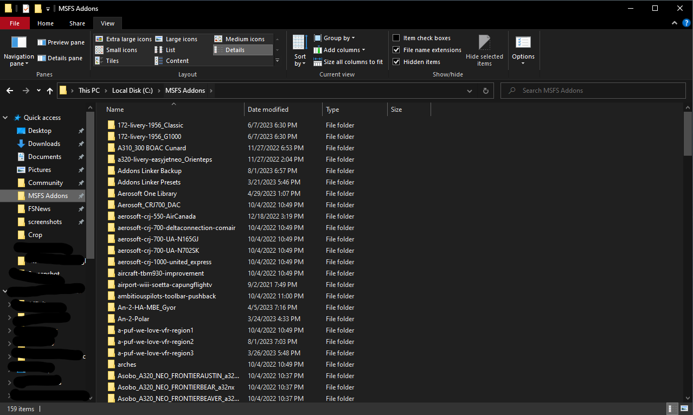Open Community in Quick access

(x=46, y=183)
